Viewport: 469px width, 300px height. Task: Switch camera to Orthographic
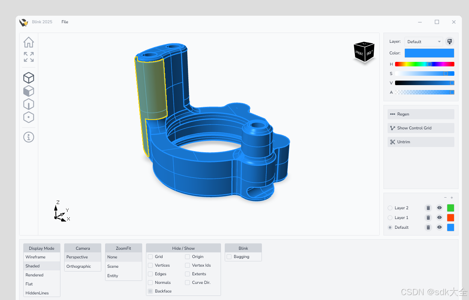83,266
